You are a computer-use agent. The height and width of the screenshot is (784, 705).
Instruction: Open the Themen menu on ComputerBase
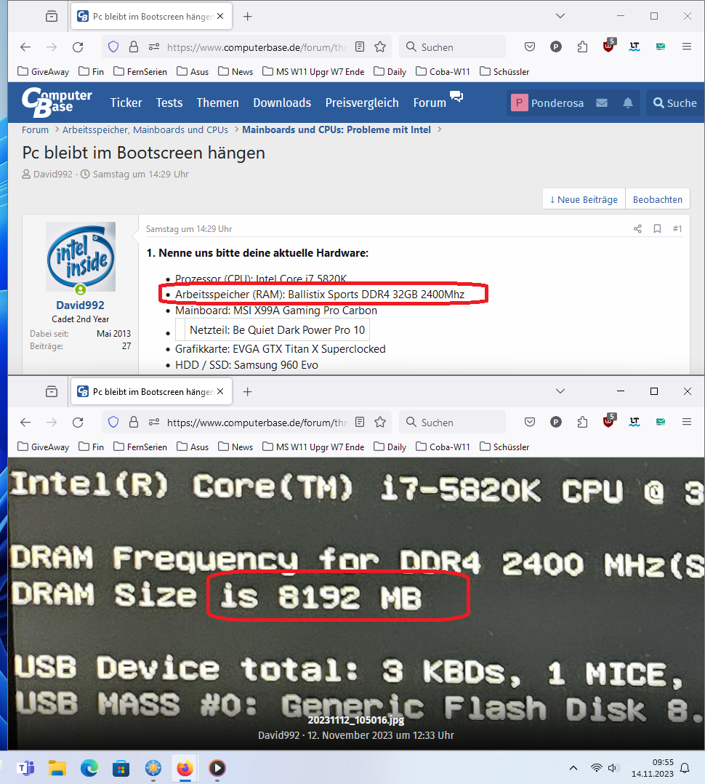(217, 103)
